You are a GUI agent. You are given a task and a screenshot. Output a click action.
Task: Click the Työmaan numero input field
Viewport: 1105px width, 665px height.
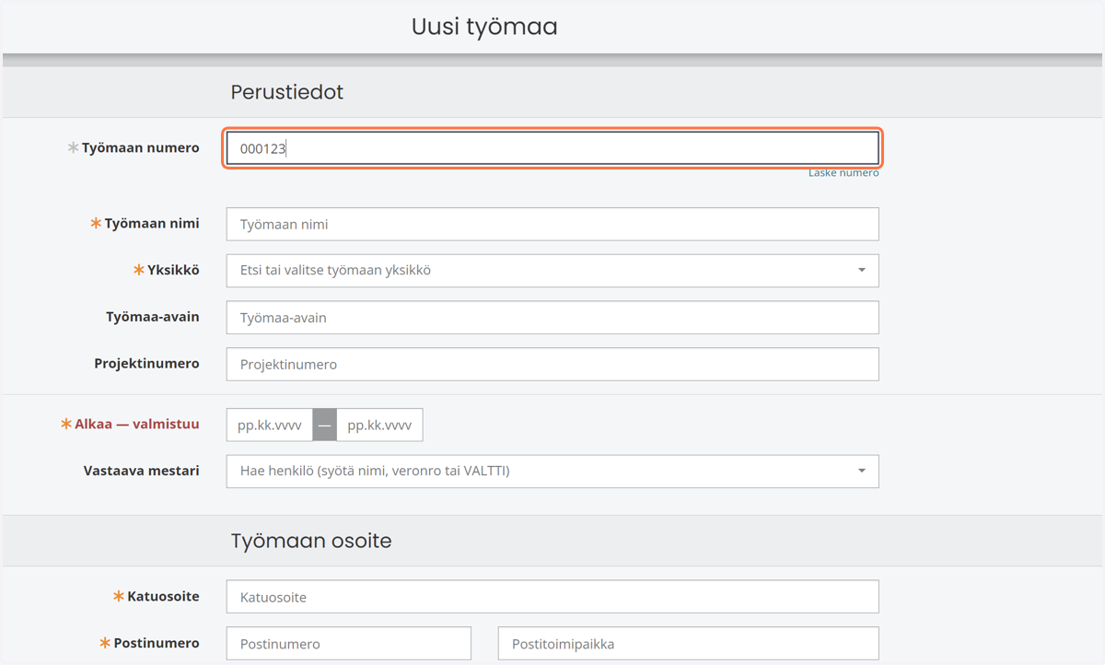tap(552, 148)
